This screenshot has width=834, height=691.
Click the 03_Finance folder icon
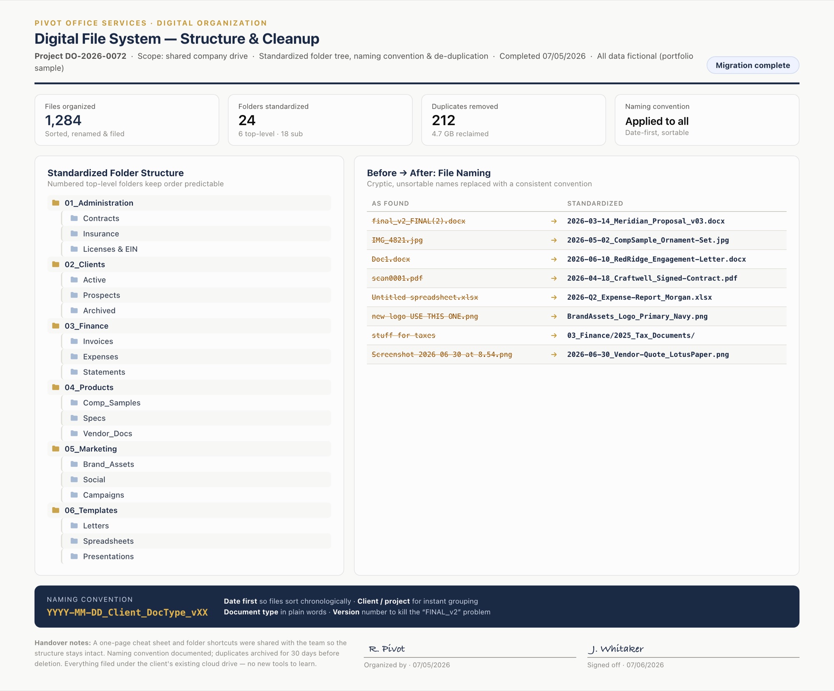tap(55, 326)
